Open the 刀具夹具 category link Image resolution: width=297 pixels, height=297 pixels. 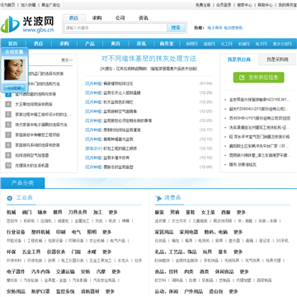click(78, 212)
